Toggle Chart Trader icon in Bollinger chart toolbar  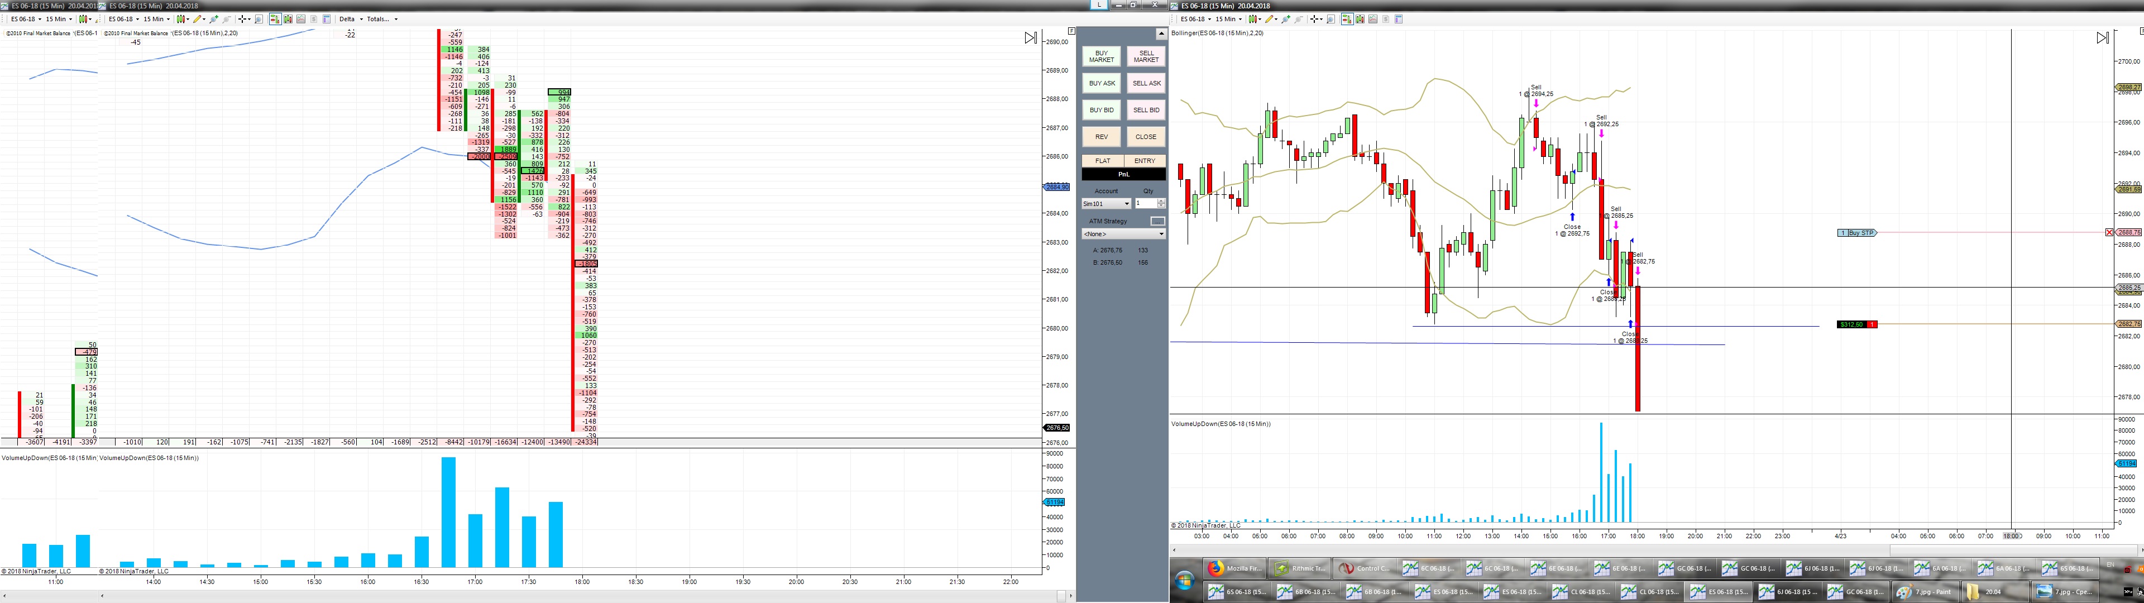coord(1347,19)
